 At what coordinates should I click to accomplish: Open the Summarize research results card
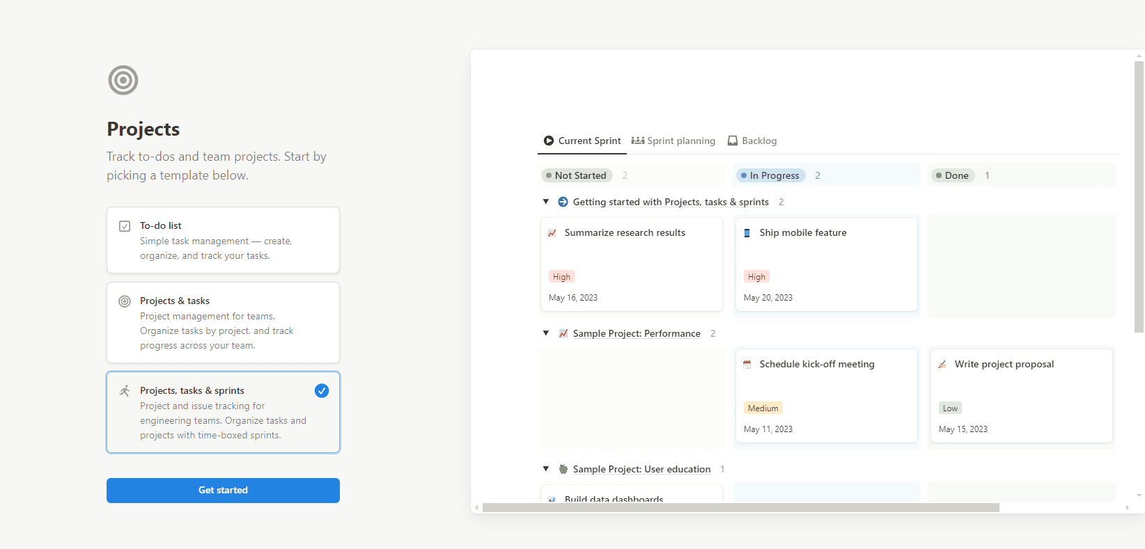click(632, 264)
